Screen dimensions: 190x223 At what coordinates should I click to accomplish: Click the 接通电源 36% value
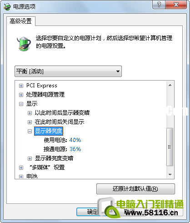[x=75, y=149]
